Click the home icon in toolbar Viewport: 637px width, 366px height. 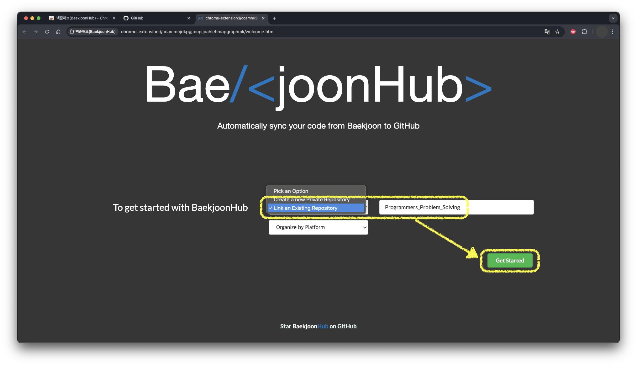pos(58,32)
